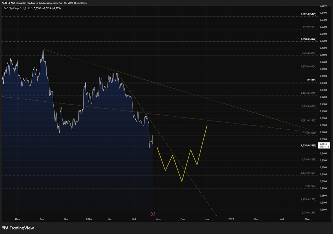Click the −0,0124 (−3,39%) change value
Image resolution: width=333 pixels, height=234 pixels.
click(51, 8)
